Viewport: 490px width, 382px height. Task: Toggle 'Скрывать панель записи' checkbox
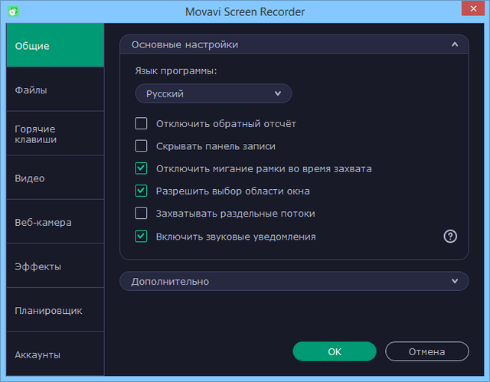(141, 146)
